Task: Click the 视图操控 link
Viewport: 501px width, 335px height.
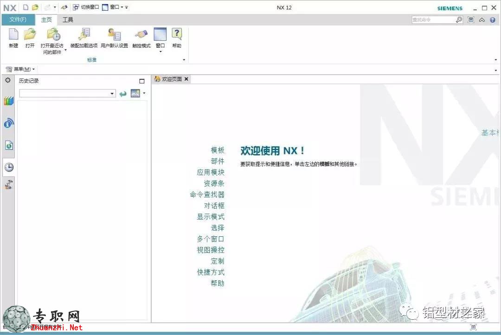Action: (x=211, y=250)
